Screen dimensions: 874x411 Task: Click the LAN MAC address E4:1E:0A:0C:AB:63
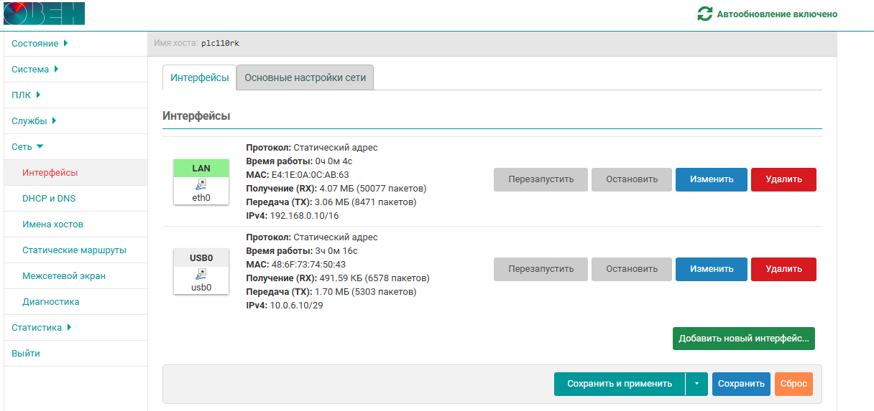point(310,174)
